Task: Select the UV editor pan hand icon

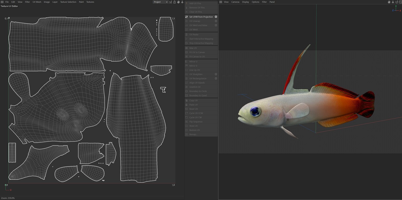Action: pyautogui.click(x=178, y=2)
